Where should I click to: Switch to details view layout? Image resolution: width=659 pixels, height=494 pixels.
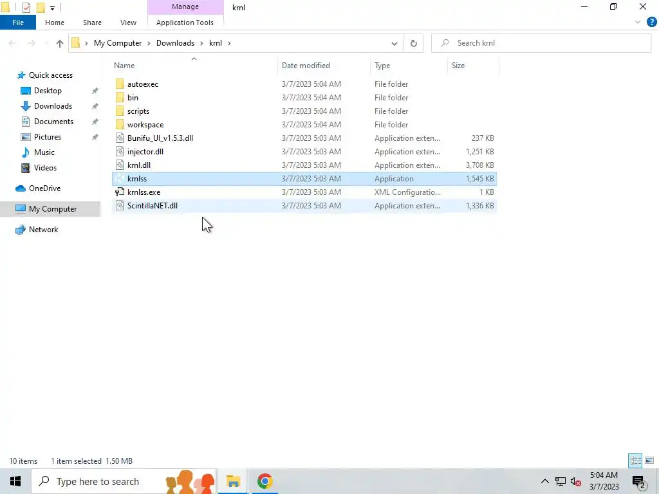coord(635,461)
